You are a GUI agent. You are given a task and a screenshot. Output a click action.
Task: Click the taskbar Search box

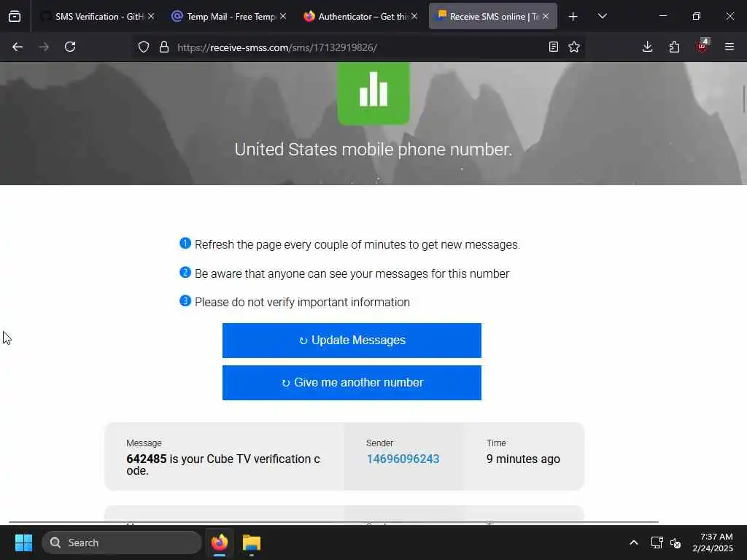122,542
